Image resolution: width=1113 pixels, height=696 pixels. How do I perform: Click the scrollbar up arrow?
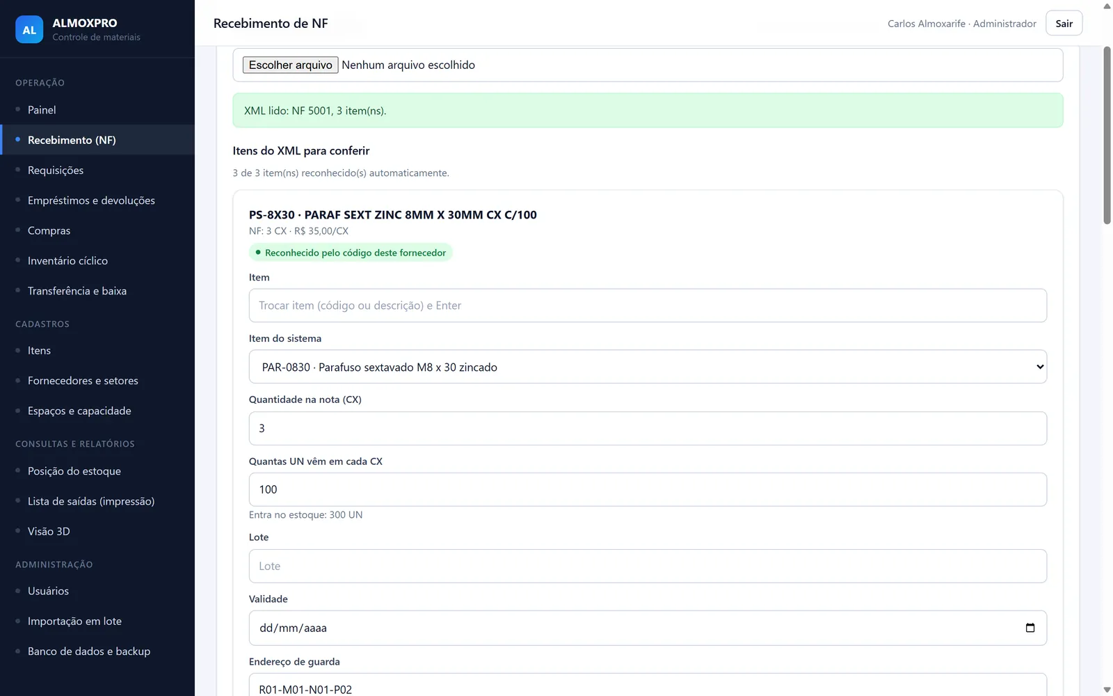(x=1107, y=6)
